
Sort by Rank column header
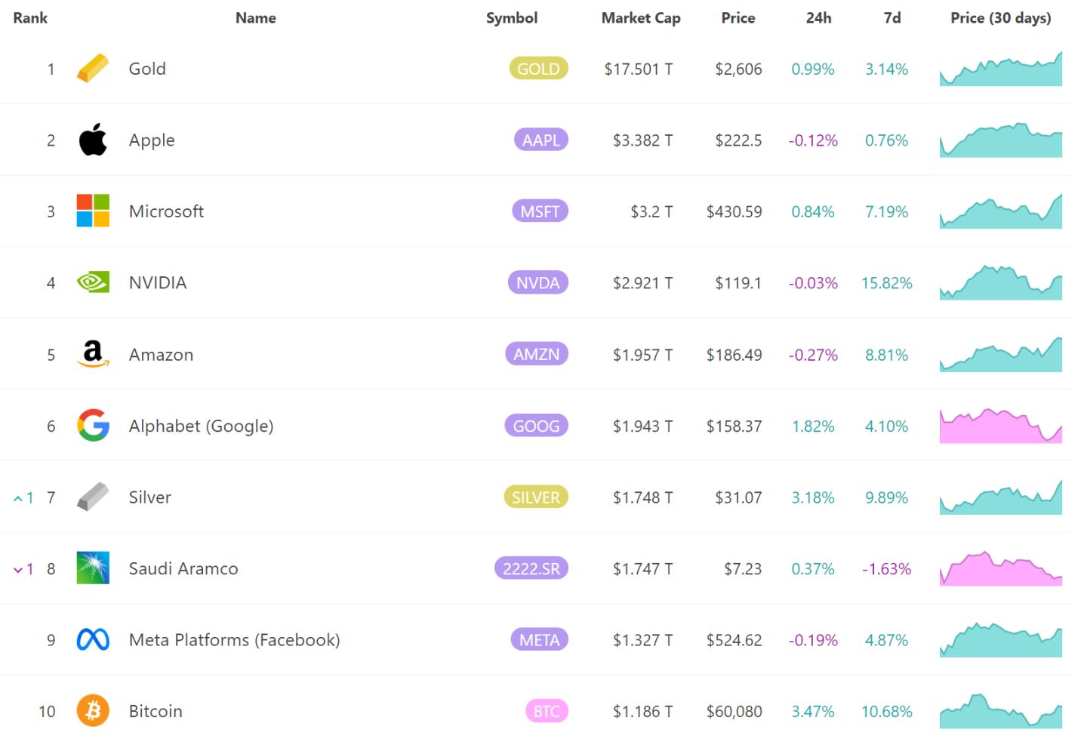tap(30, 18)
